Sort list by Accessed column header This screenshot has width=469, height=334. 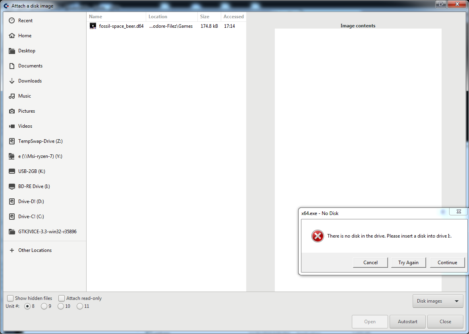pos(234,17)
